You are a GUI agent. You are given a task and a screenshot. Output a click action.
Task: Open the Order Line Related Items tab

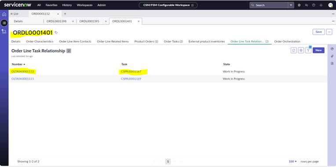(x=113, y=42)
